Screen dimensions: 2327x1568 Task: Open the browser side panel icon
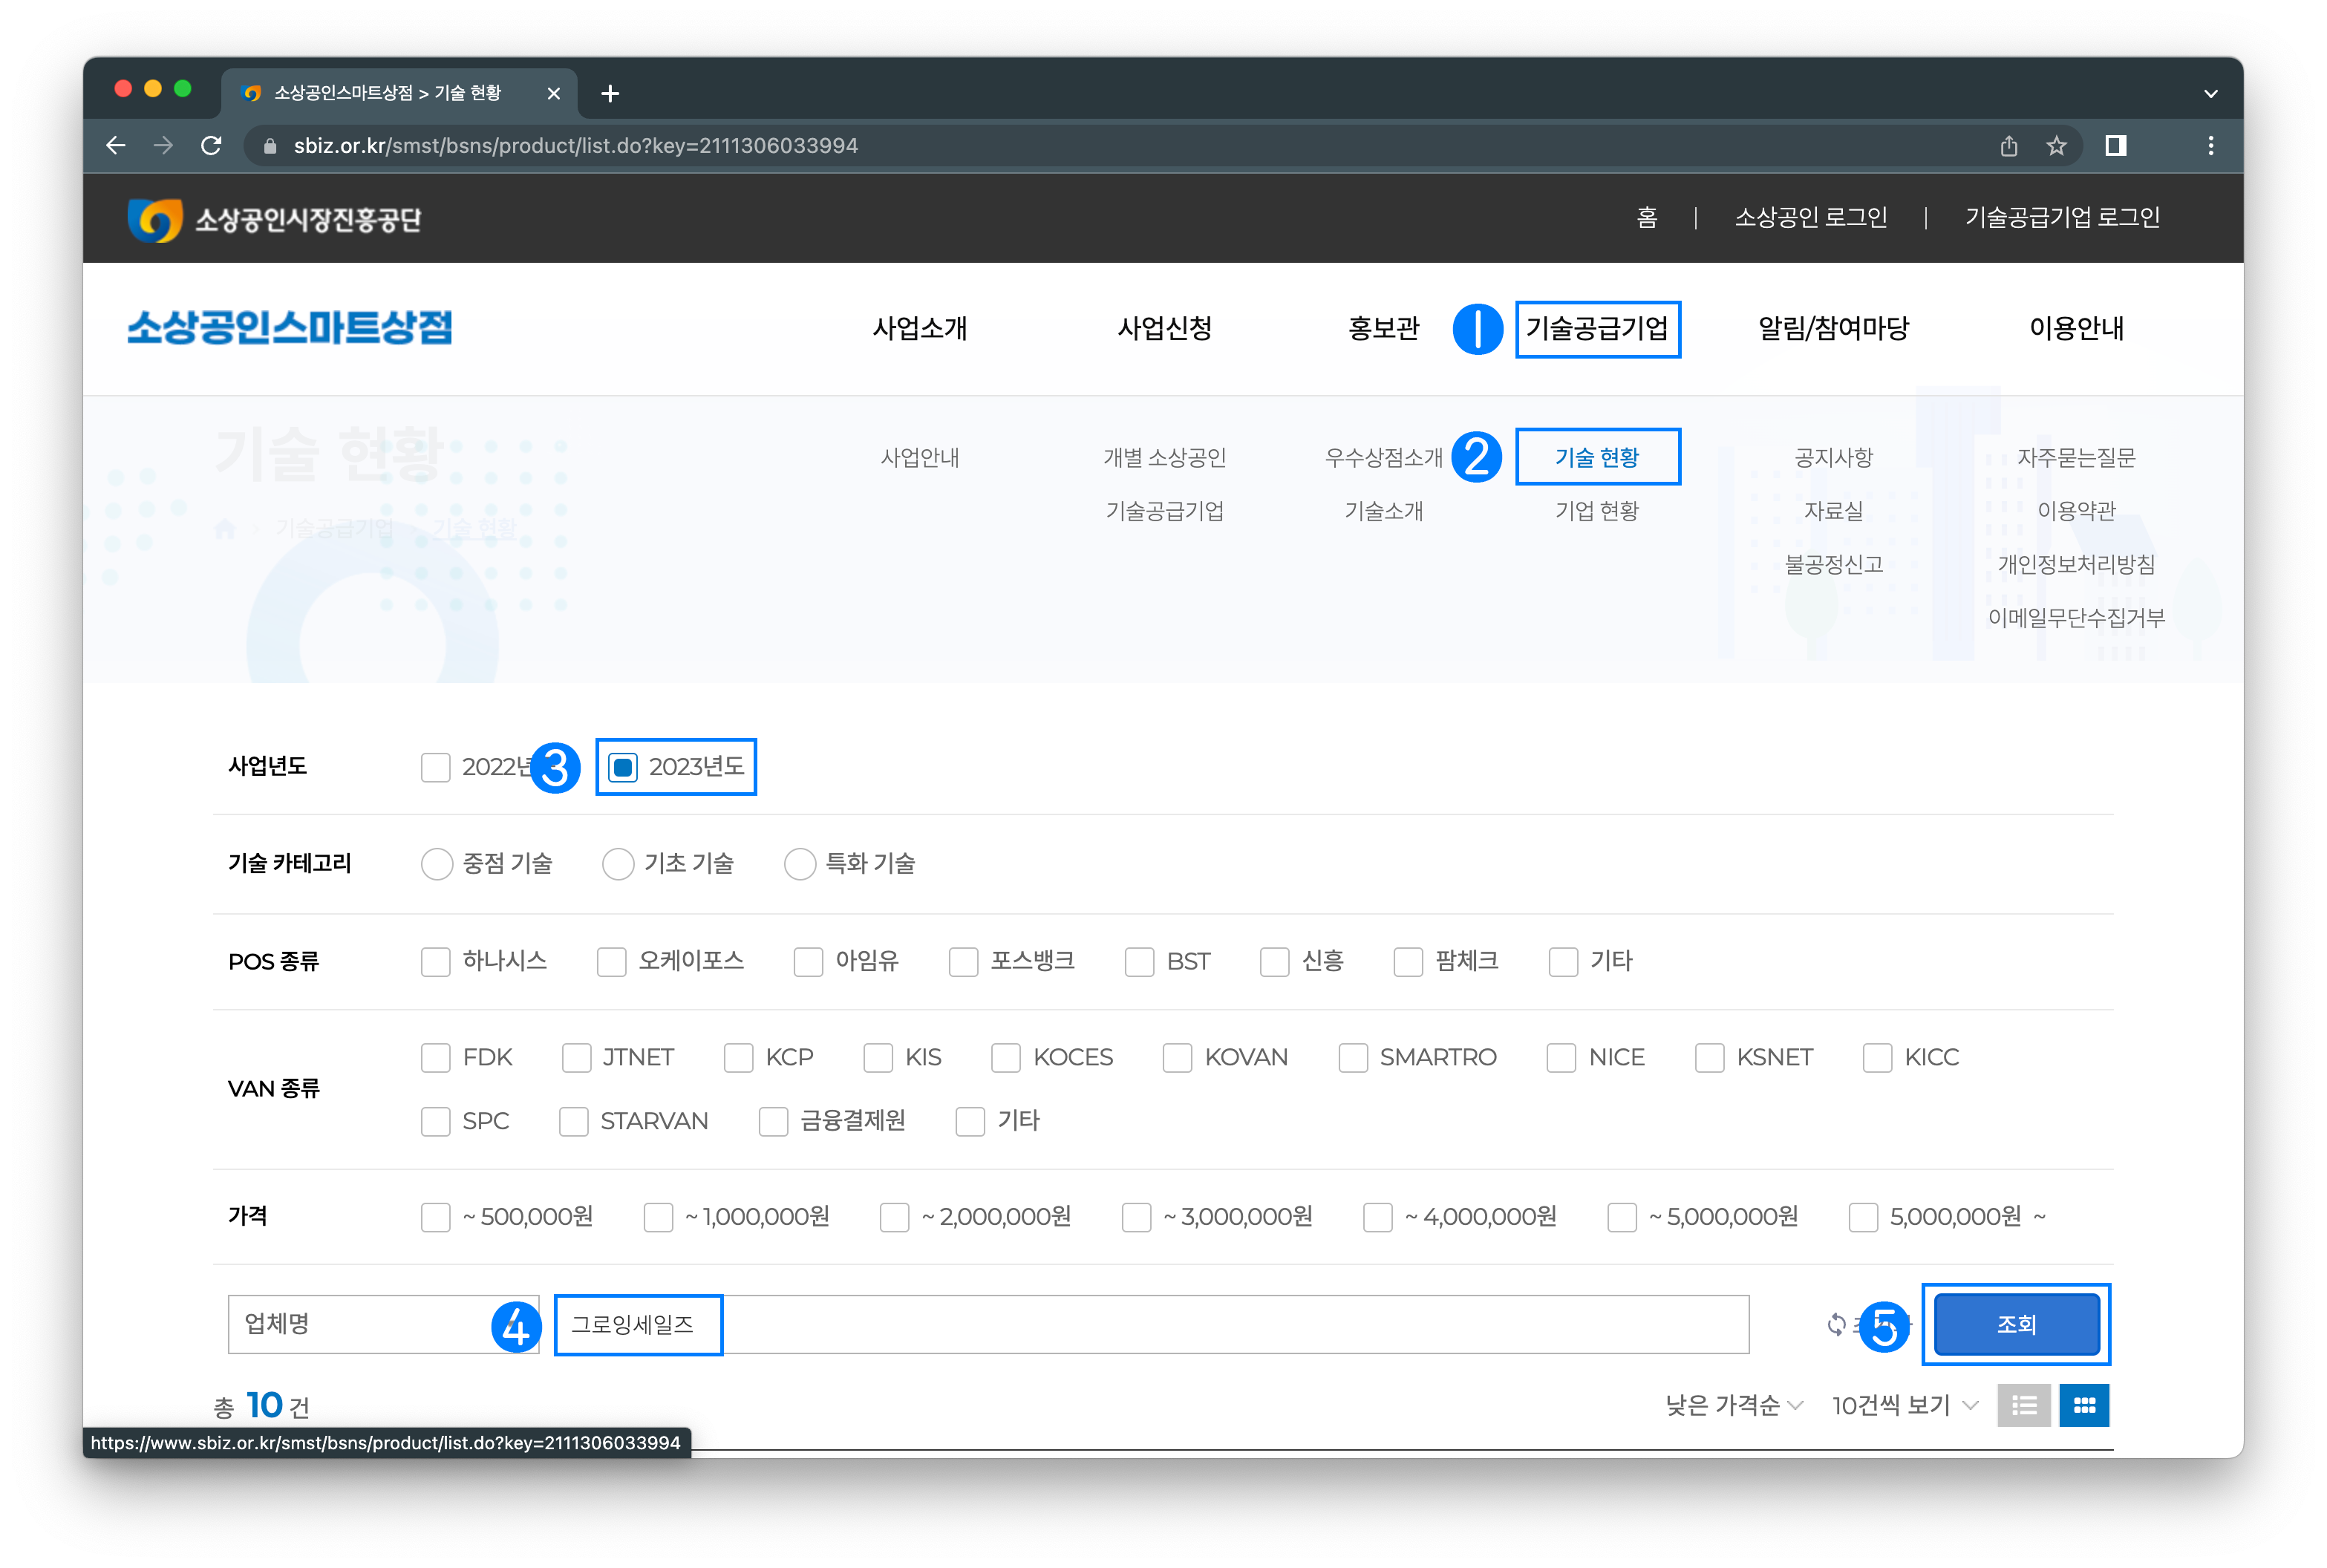tap(2115, 146)
